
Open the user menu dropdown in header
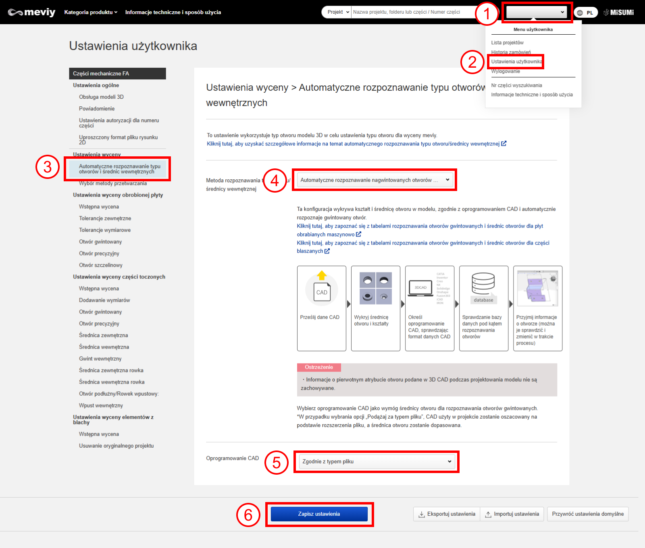[x=536, y=12]
